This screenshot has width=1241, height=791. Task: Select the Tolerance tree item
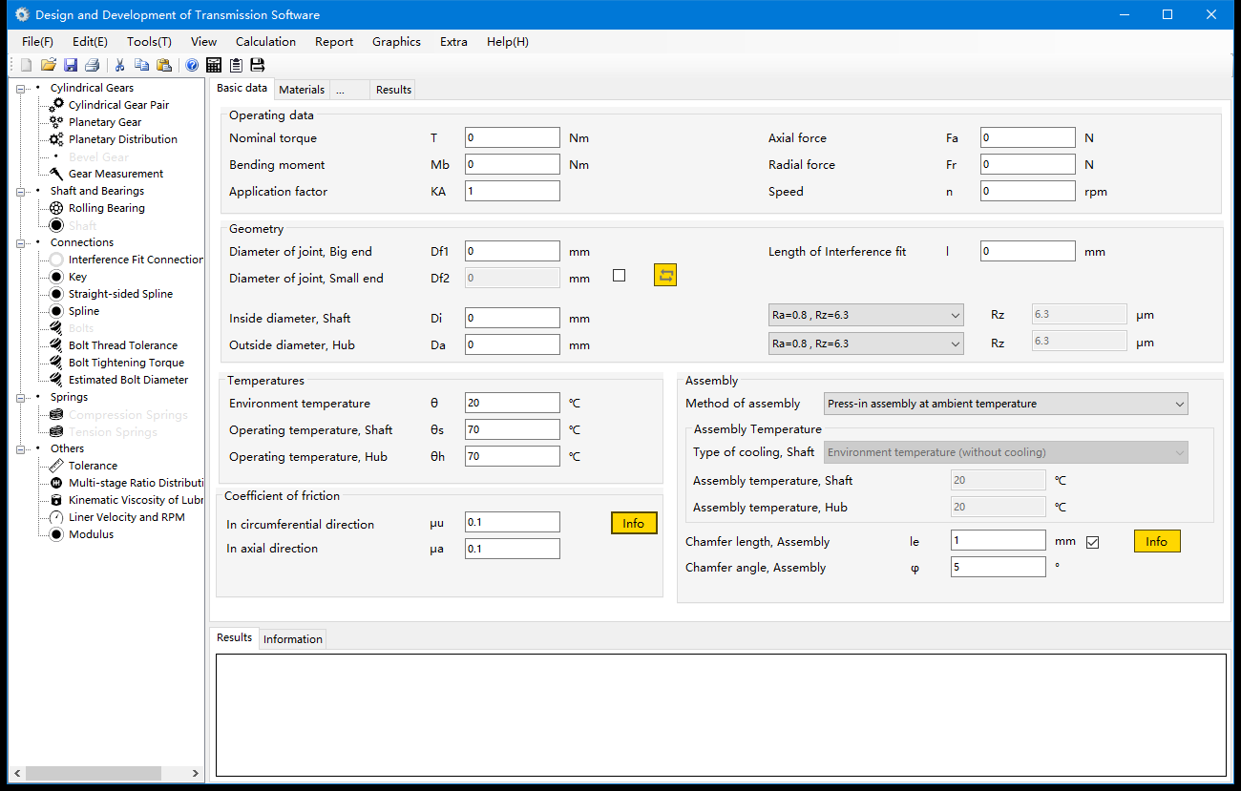coord(94,466)
